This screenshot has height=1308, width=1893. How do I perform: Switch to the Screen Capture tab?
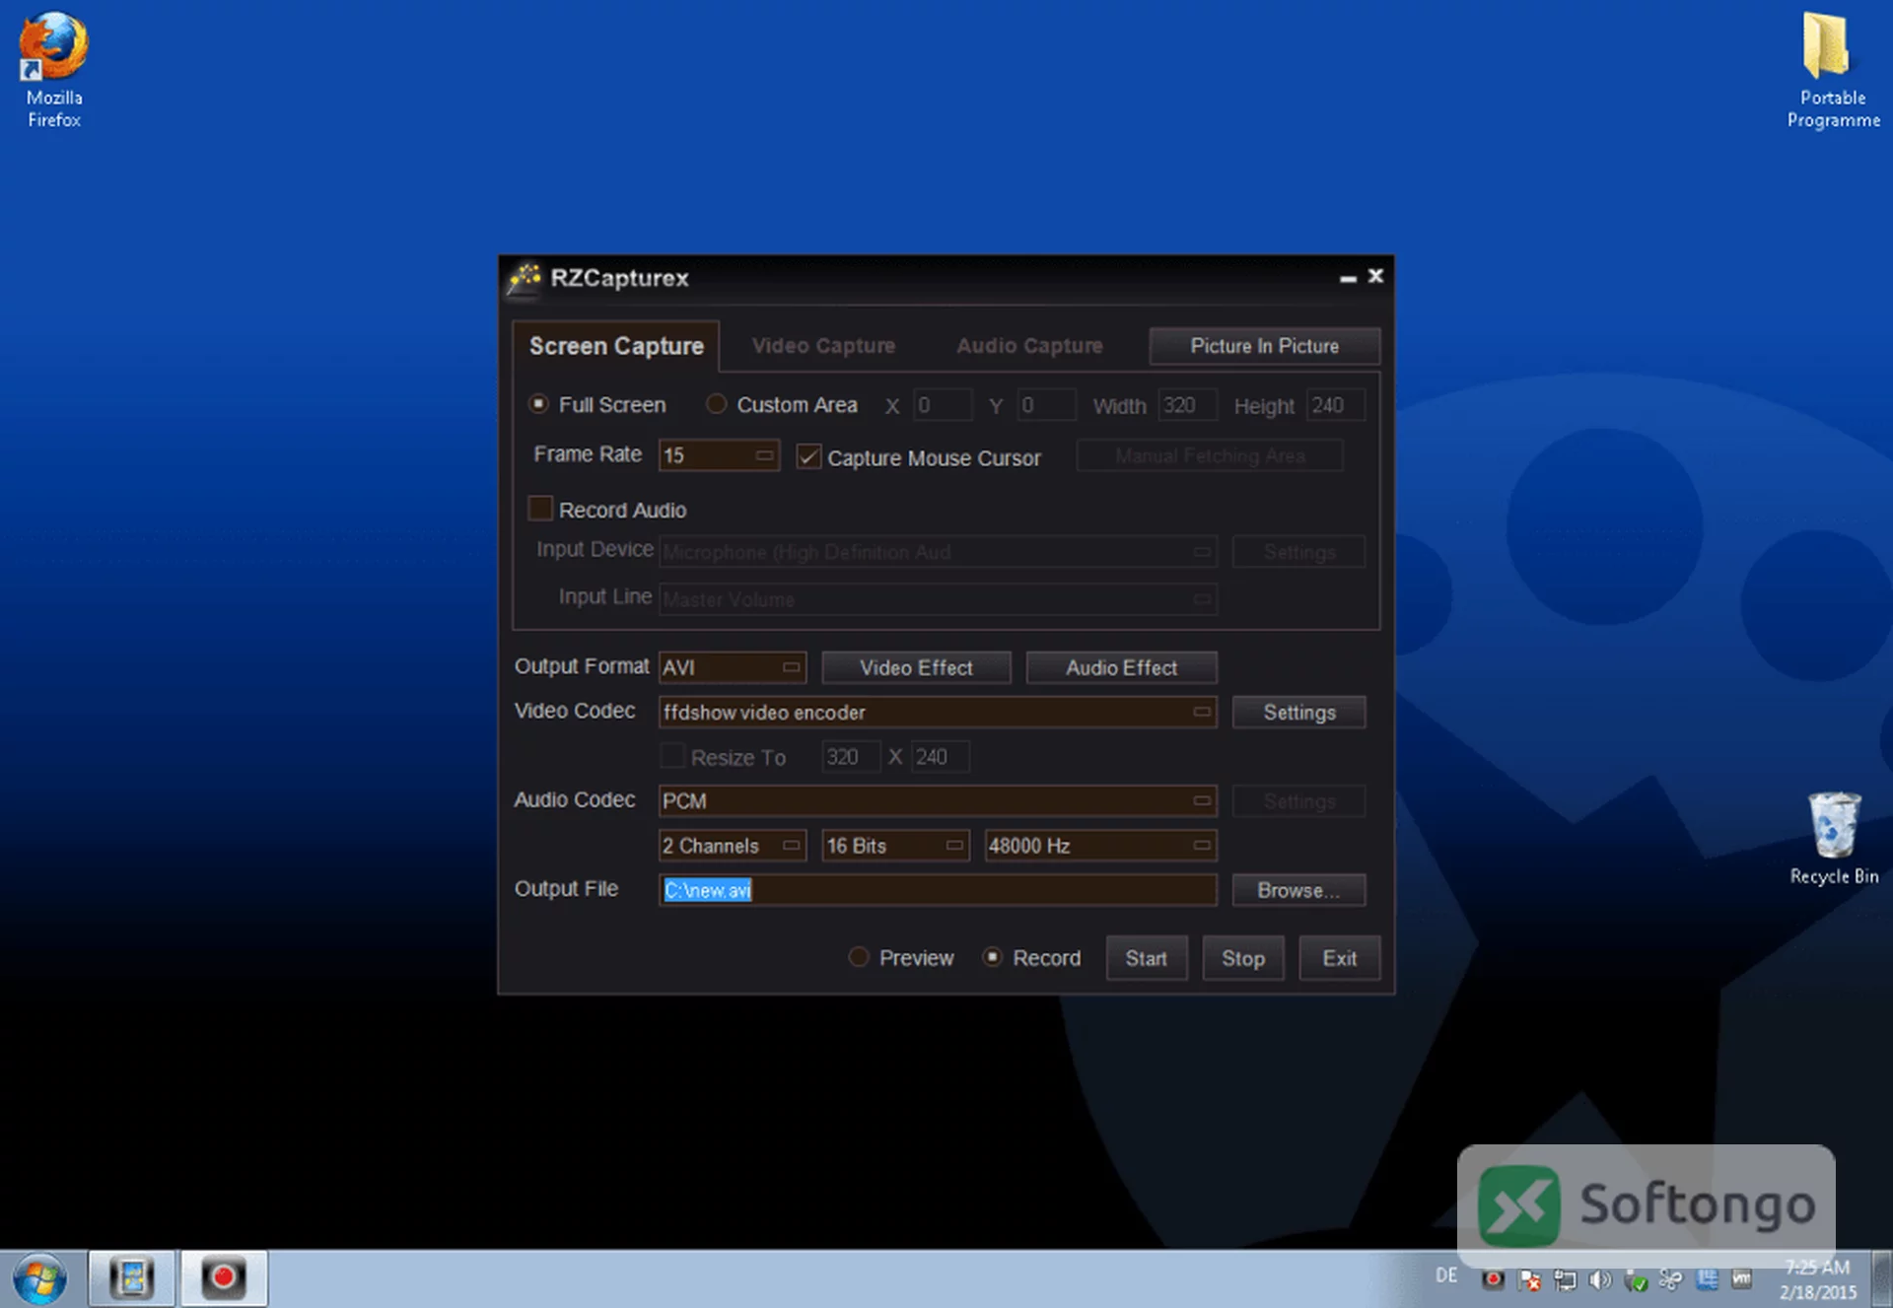coord(616,346)
